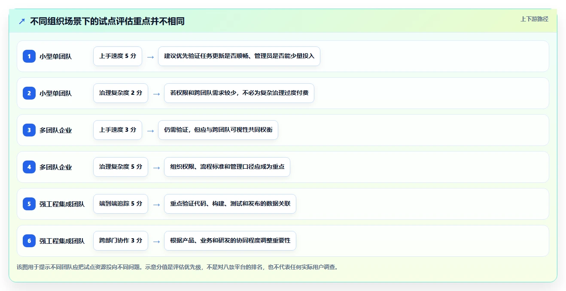Click the box 组织权限、流程标准和管理口径

click(x=227, y=167)
